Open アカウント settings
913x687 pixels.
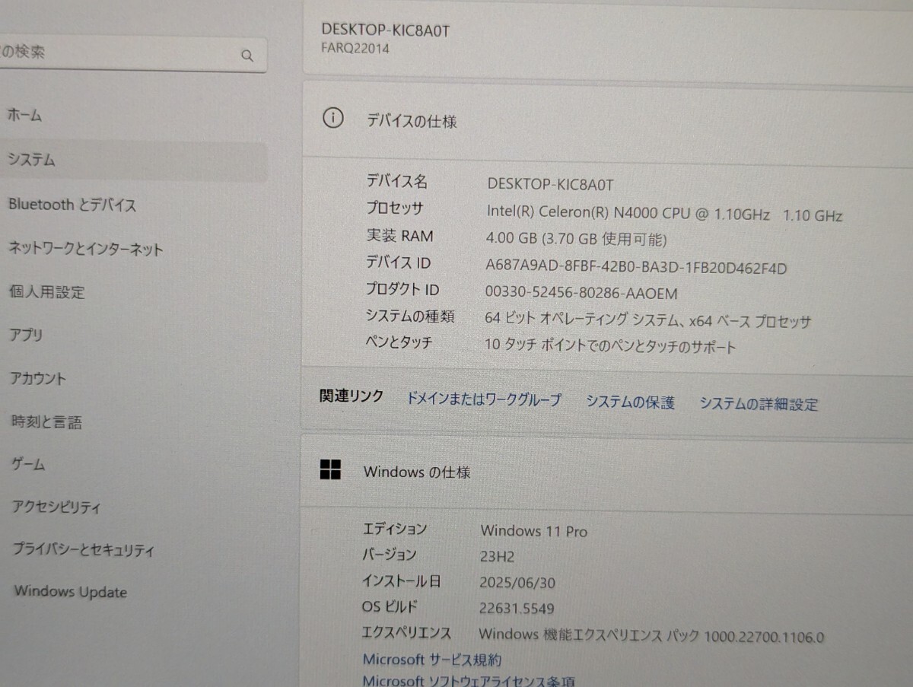[x=38, y=378]
